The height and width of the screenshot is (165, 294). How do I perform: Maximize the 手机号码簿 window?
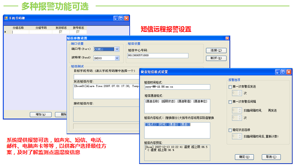121,18
